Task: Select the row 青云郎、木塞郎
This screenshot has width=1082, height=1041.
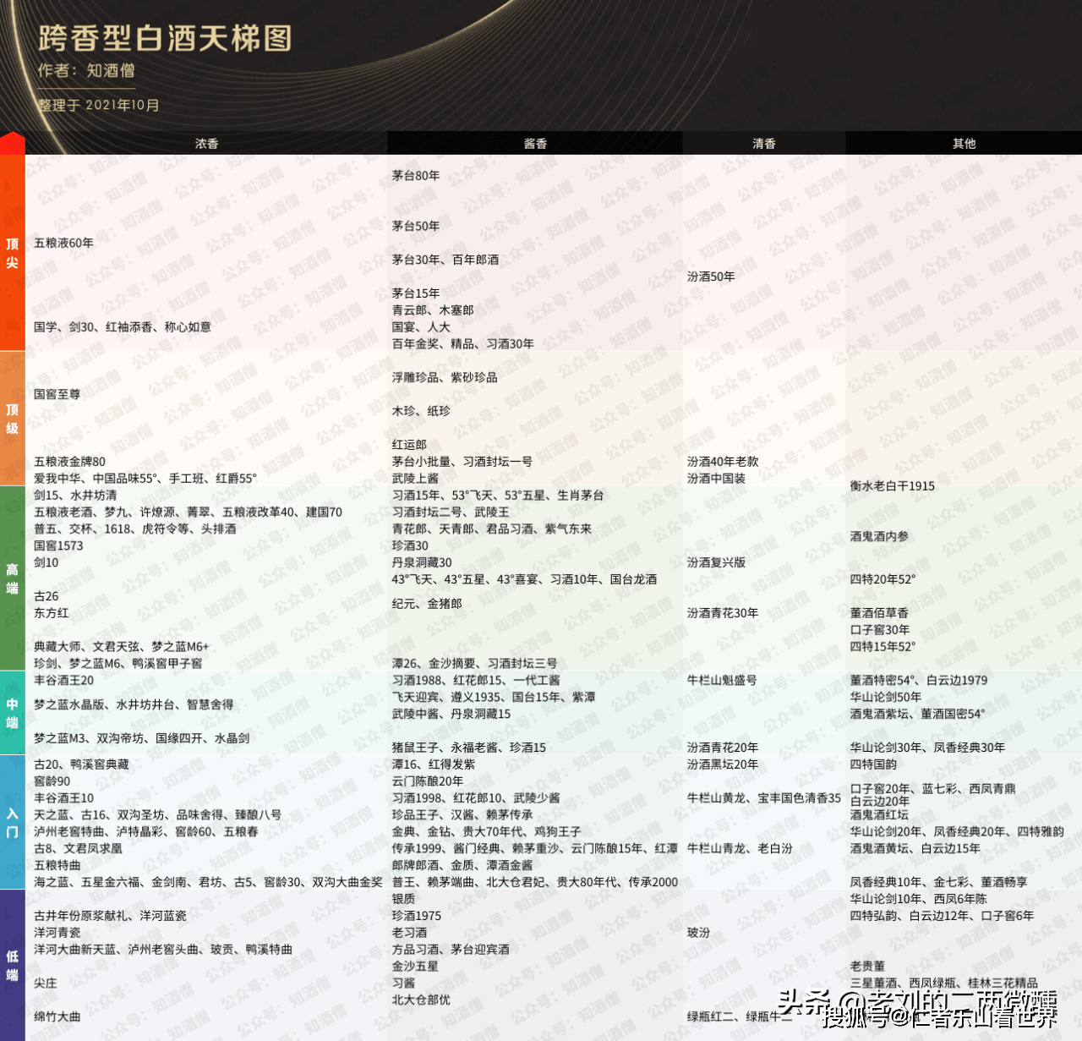Action: pyautogui.click(x=433, y=310)
